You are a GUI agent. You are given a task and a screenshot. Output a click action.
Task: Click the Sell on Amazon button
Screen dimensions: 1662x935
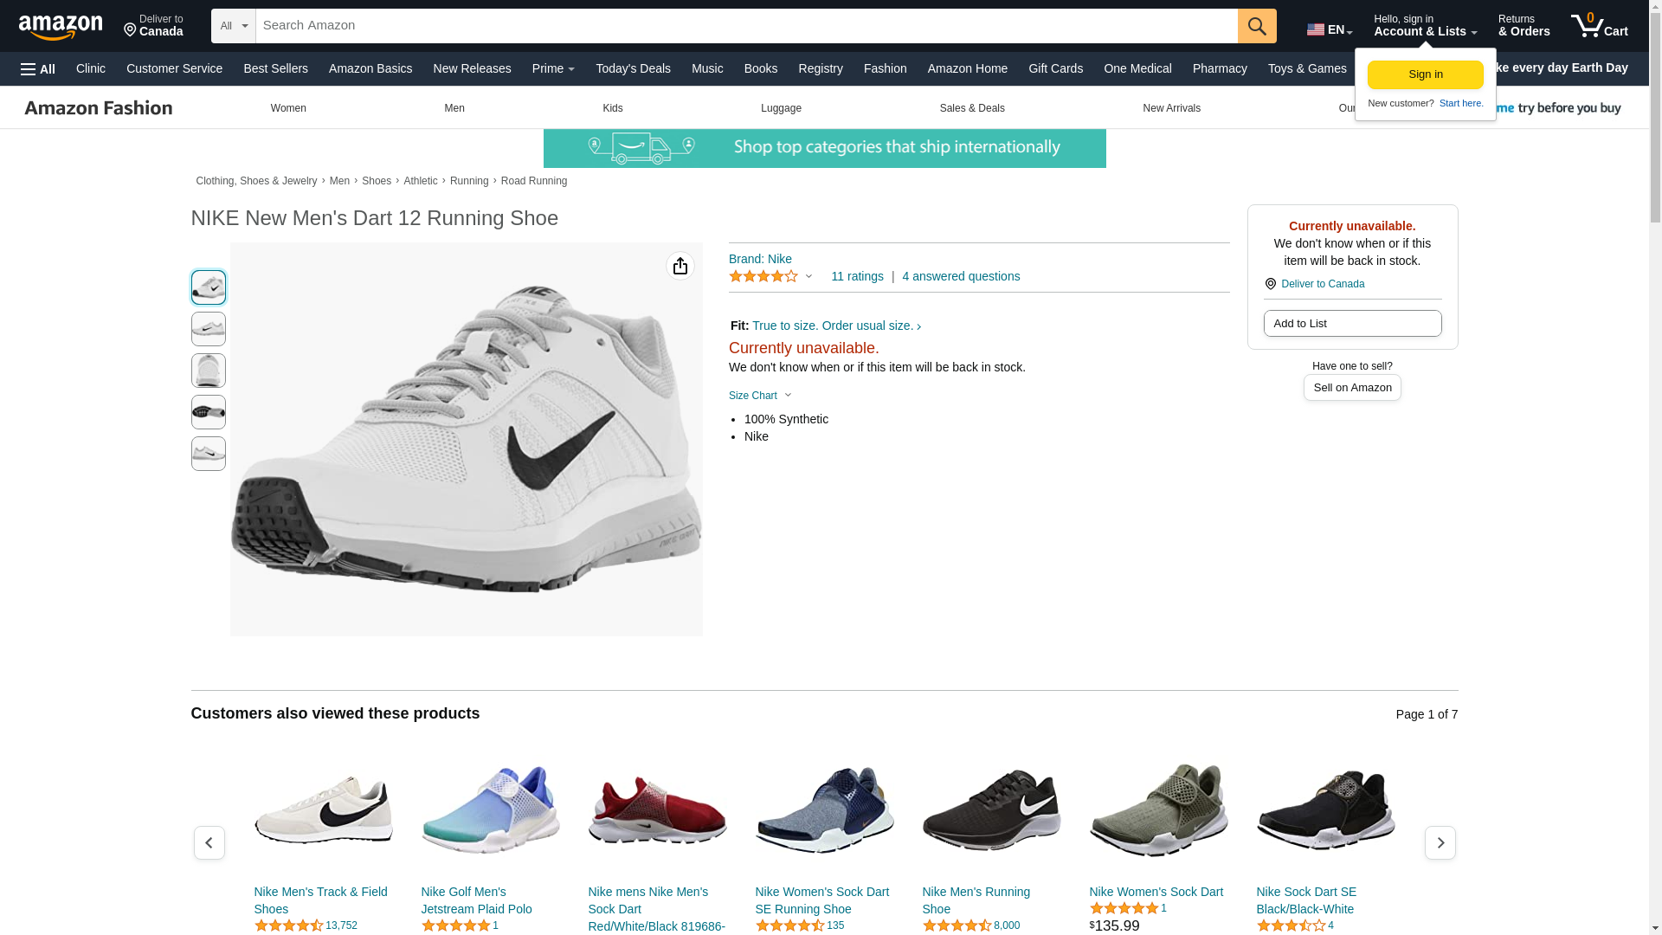1352,388
